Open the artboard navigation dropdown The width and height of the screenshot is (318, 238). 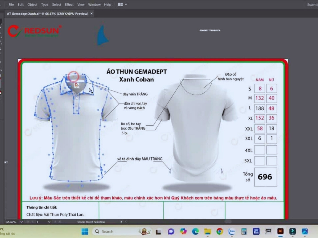coord(49,222)
